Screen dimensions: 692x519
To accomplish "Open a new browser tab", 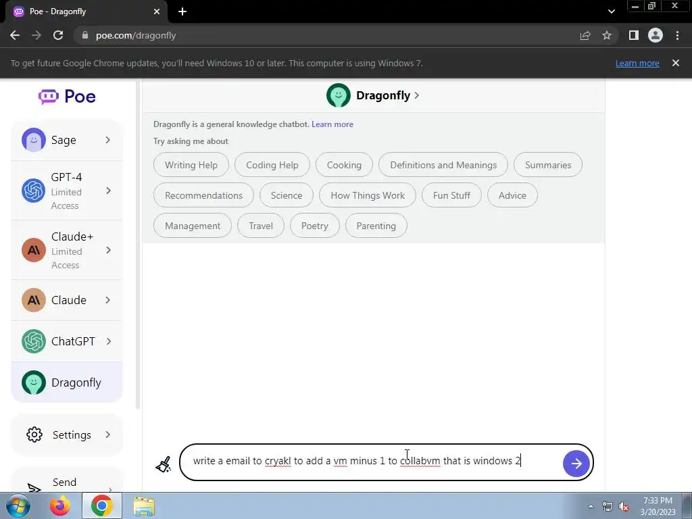I will coord(182,11).
